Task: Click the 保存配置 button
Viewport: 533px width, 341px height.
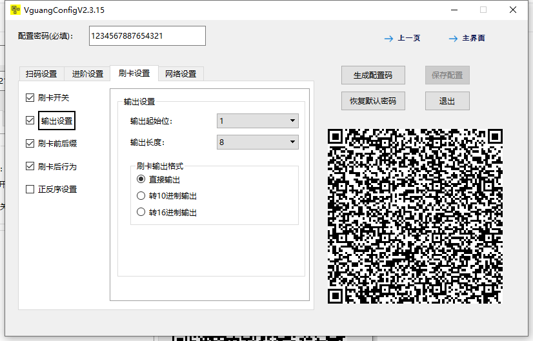Action: tap(447, 75)
